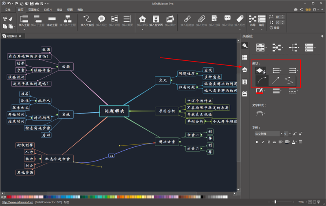Click the Insert Relationship line (插入关系线) icon
326x206 pixels.
(x=87, y=19)
